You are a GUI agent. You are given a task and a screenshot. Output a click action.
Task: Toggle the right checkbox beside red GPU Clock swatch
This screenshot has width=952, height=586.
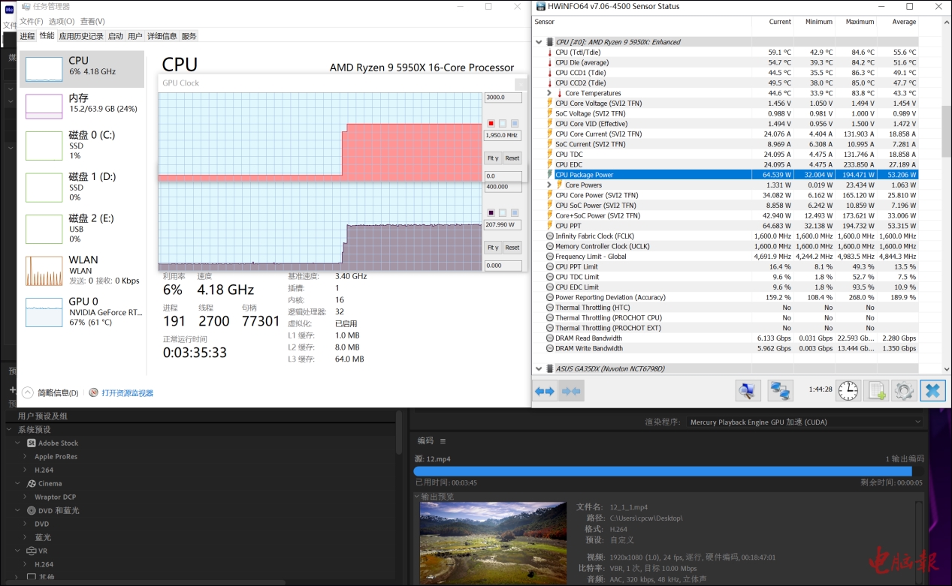point(515,123)
